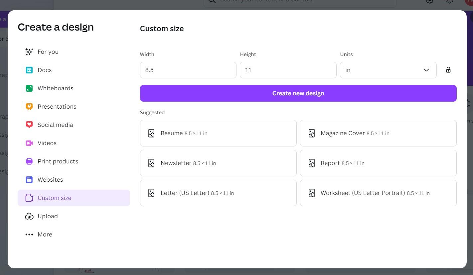
Task: Click the Newsletter preset image icon
Action: tap(151, 163)
